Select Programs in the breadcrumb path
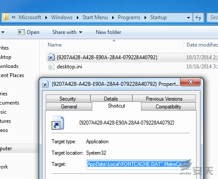This screenshot has width=218, height=179. tap(129, 17)
